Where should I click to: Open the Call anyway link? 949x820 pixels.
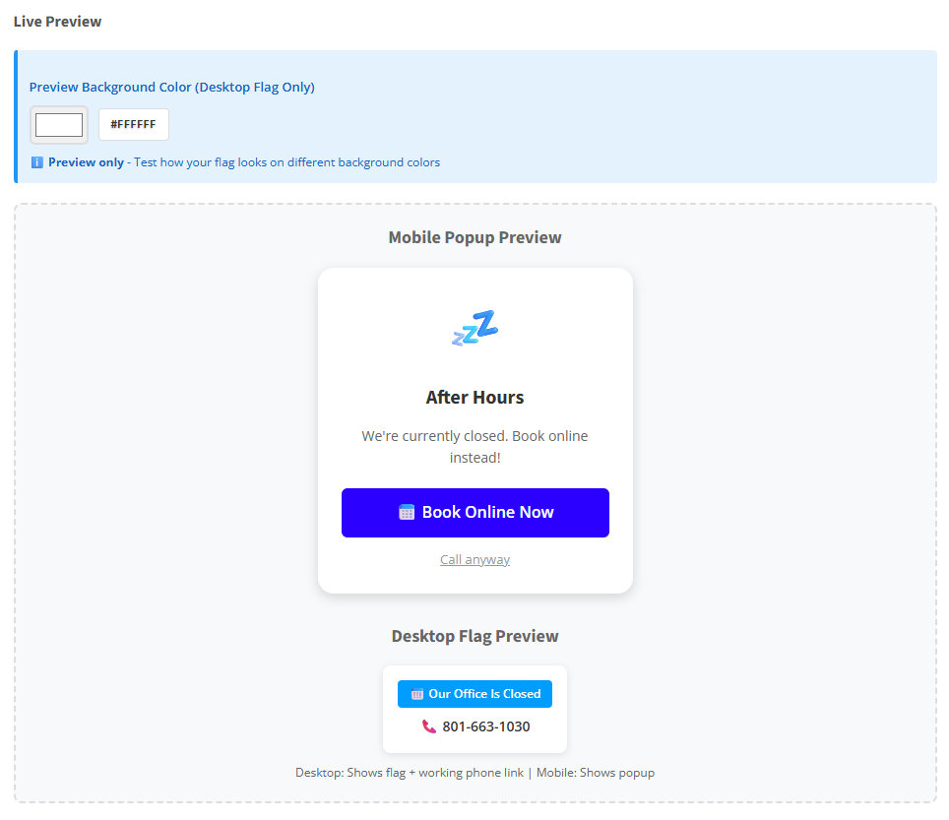pos(474,558)
